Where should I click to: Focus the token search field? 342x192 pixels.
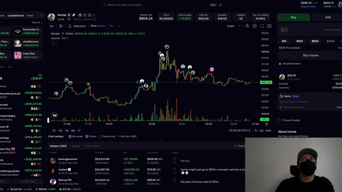pyautogui.click(x=162, y=5)
